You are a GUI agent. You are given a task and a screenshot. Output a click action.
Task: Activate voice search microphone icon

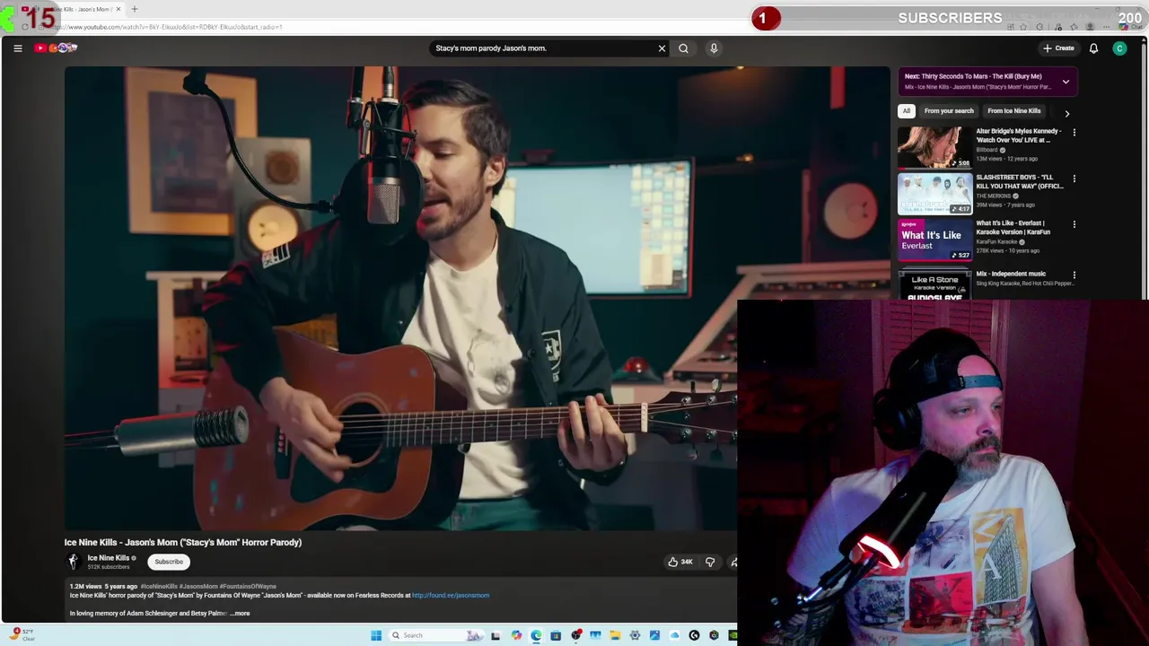tap(714, 48)
